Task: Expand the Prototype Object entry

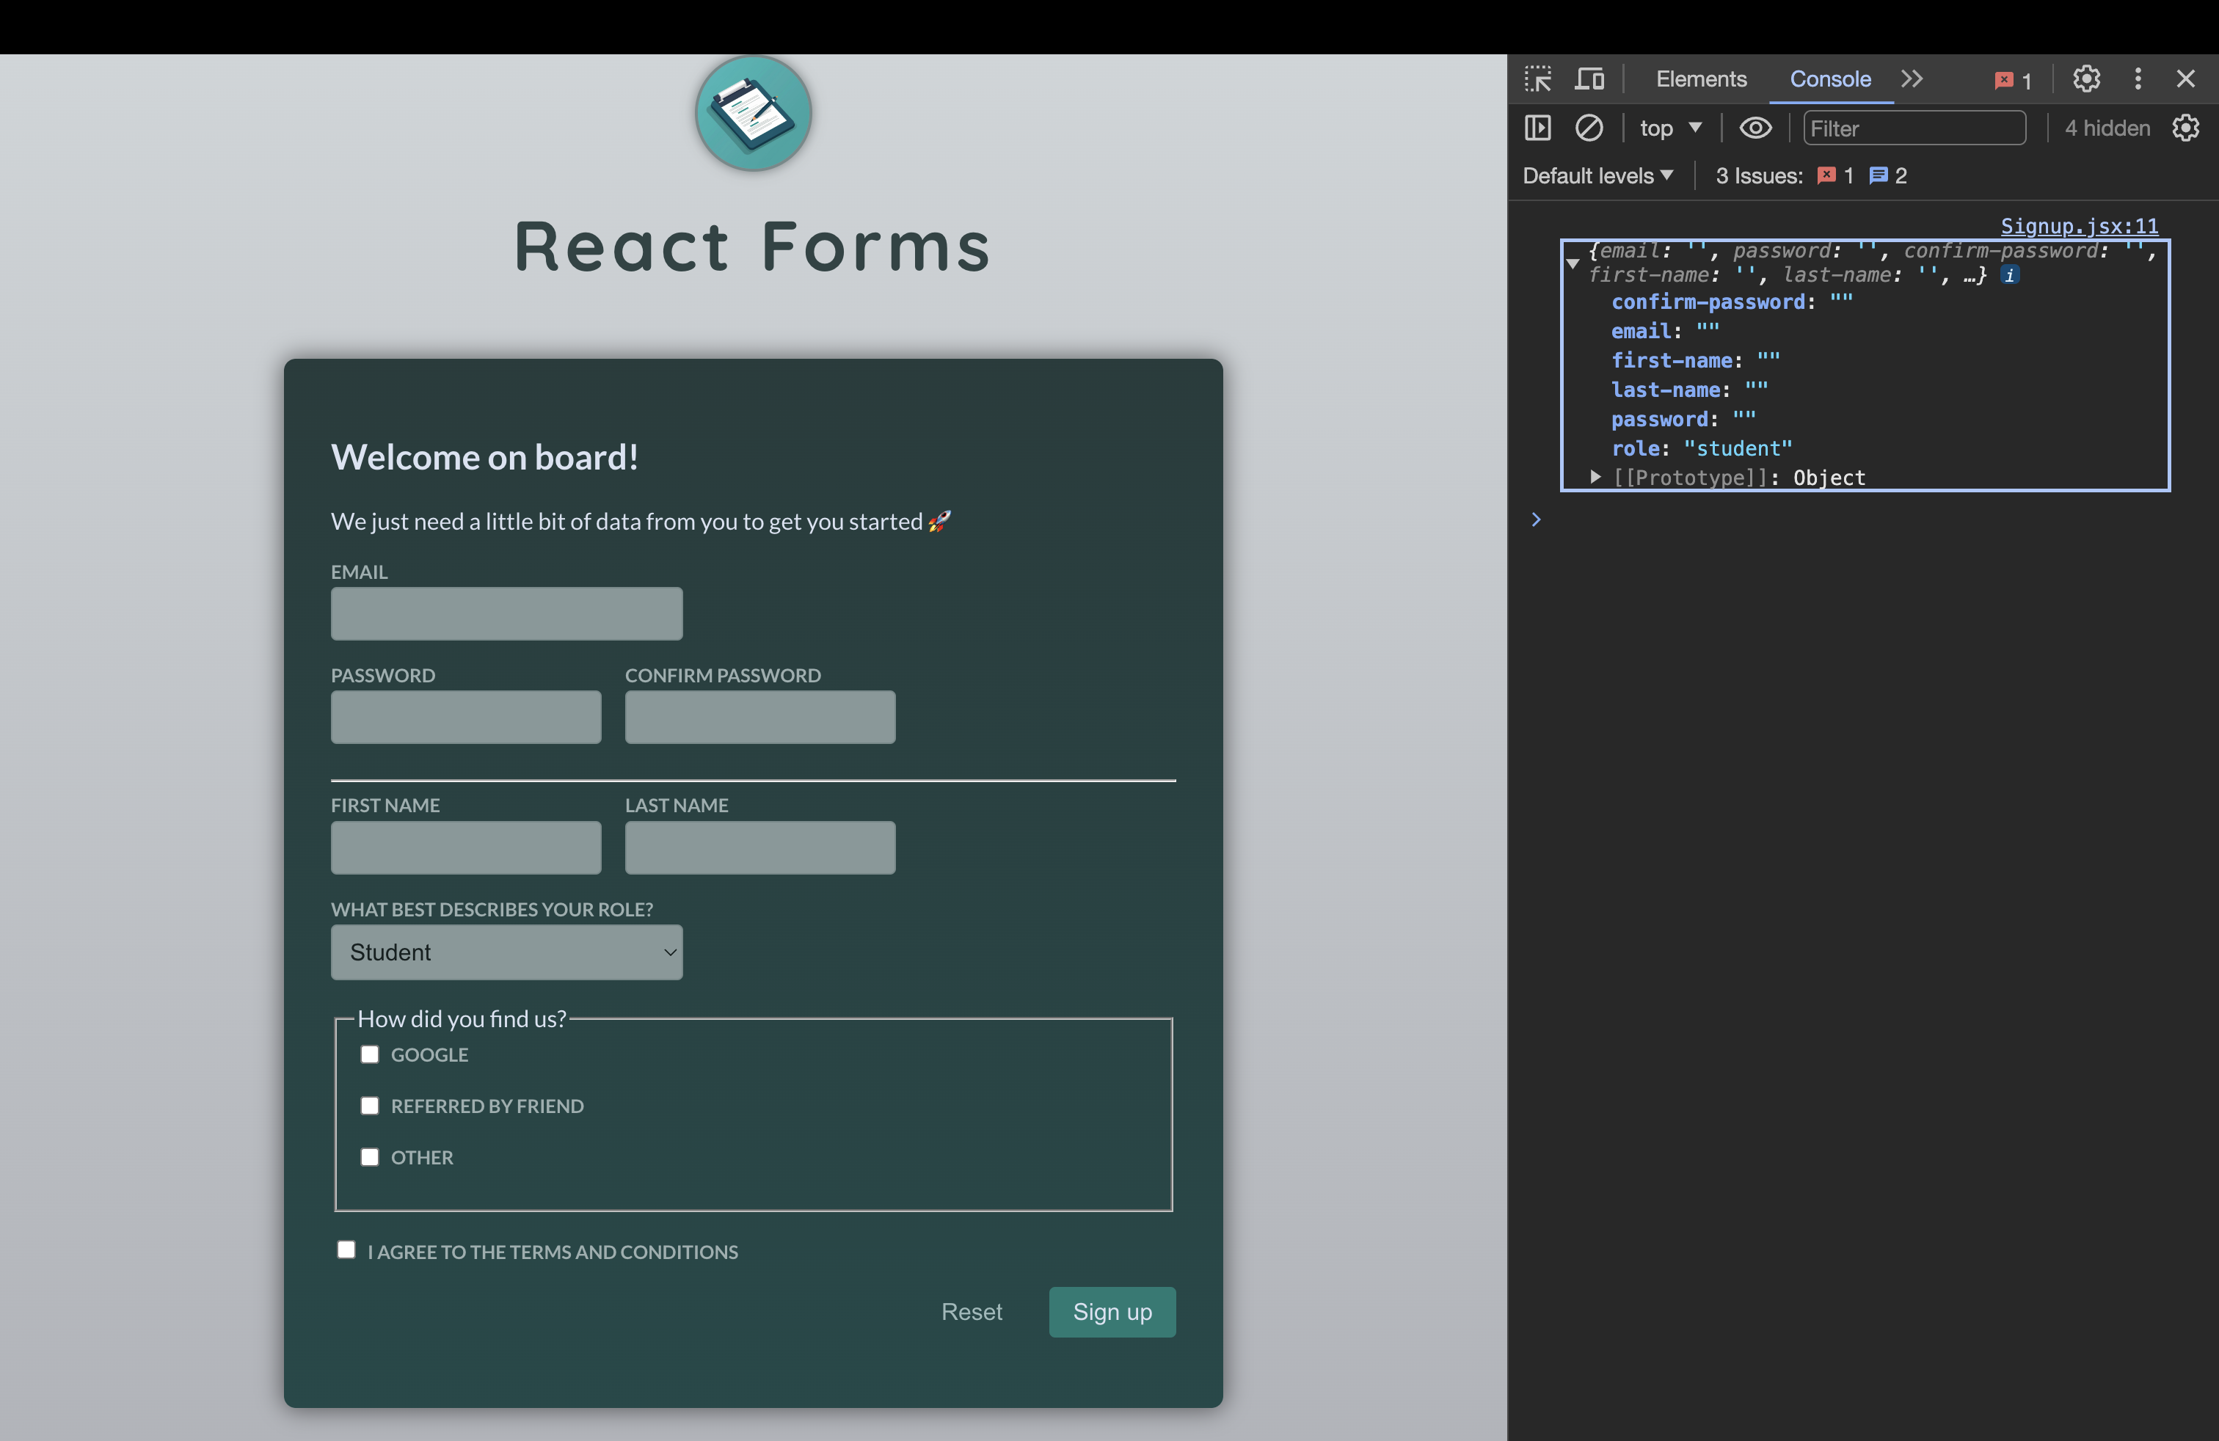Action: pyautogui.click(x=1595, y=477)
